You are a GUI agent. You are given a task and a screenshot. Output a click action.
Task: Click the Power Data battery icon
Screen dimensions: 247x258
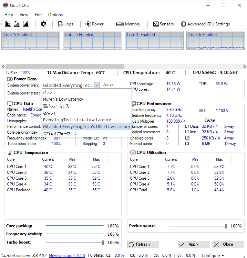click(x=10, y=79)
